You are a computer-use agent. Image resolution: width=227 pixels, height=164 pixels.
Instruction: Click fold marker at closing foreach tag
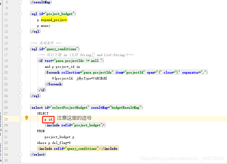(x=20, y=84)
